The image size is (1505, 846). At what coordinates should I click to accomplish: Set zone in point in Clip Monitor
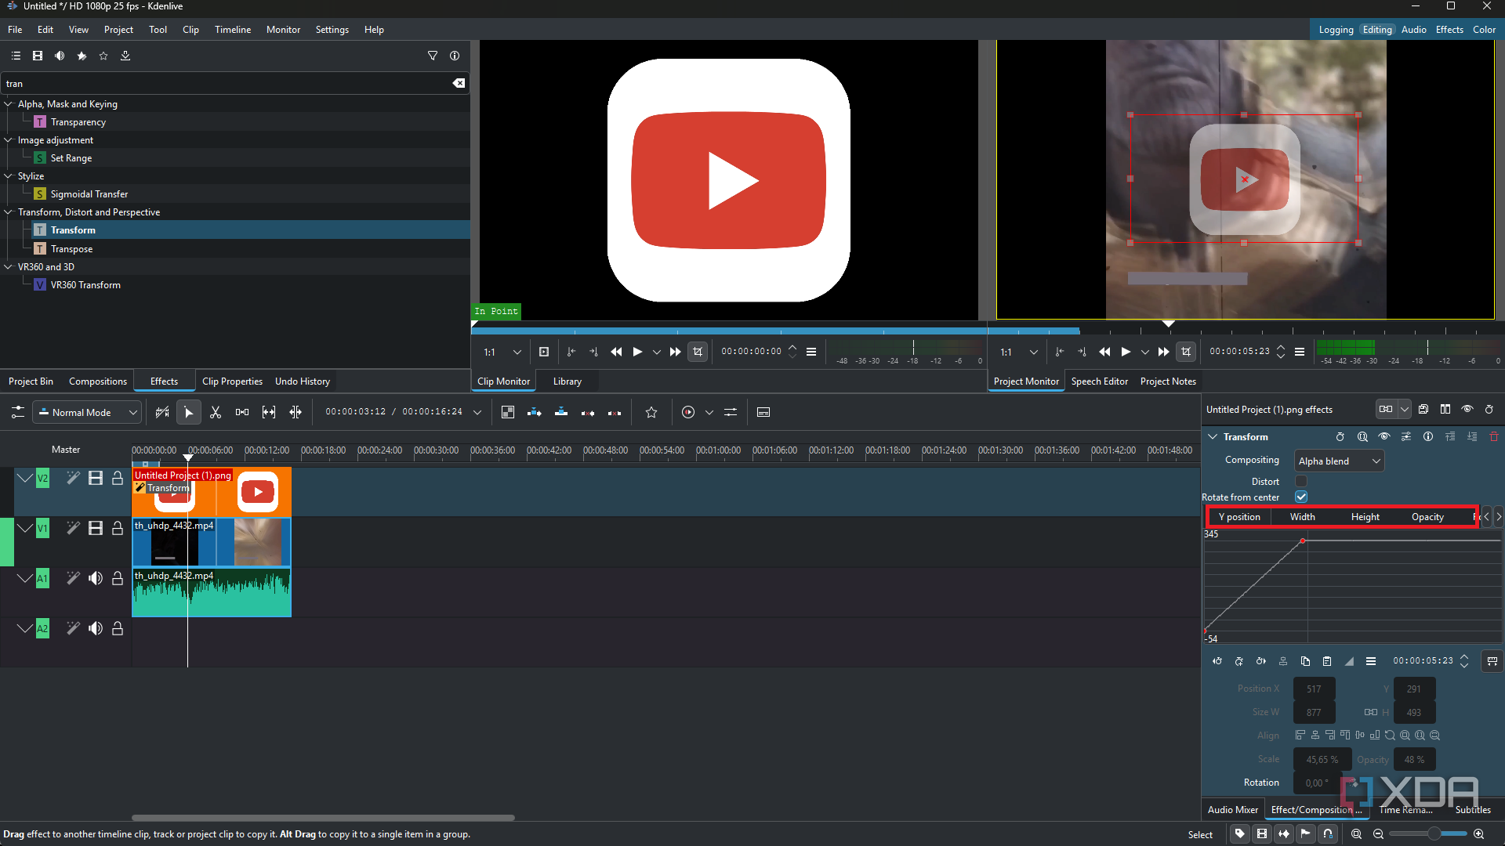pyautogui.click(x=571, y=352)
